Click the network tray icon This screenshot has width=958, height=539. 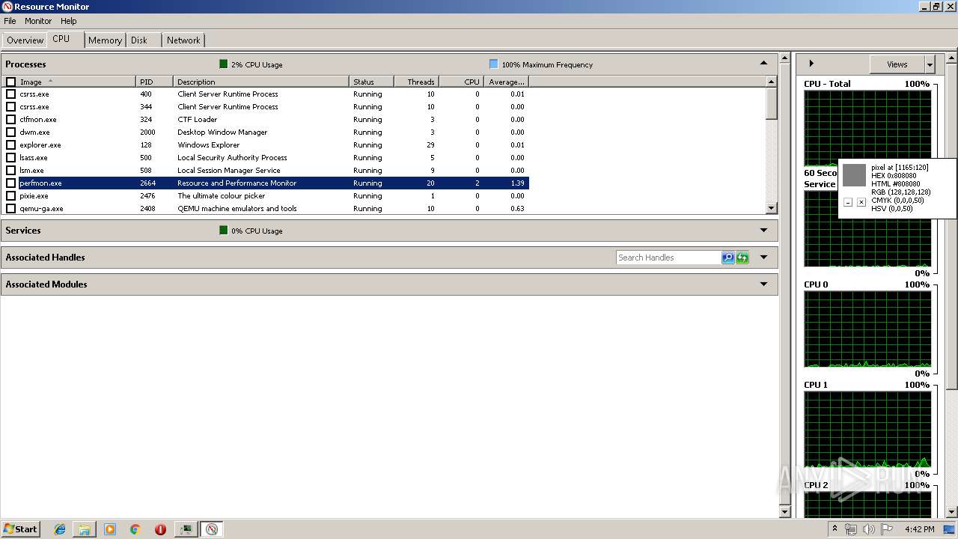click(851, 529)
